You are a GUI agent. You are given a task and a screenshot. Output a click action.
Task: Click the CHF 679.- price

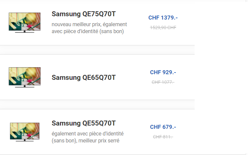pyautogui.click(x=163, y=127)
